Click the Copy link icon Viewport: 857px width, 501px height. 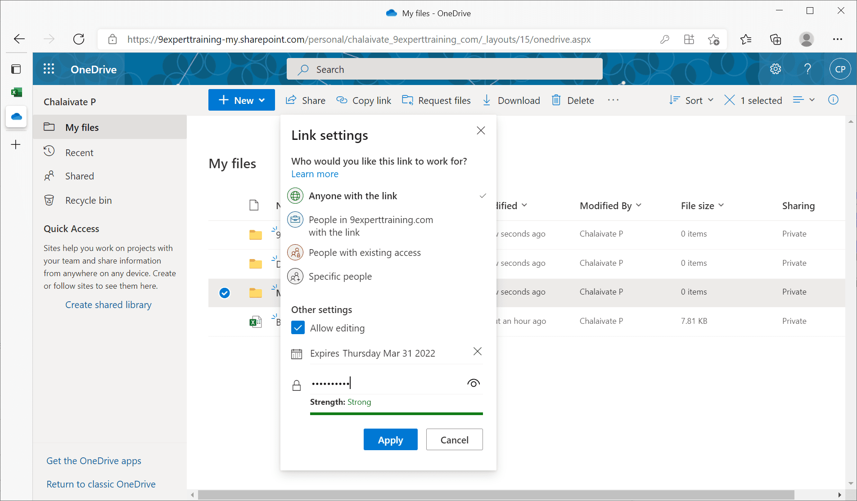pyautogui.click(x=342, y=100)
